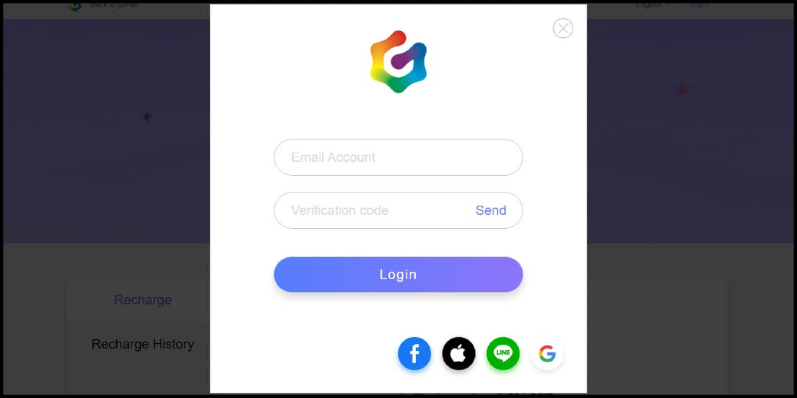Click the white Recharge panel behind the dialog
Screen dimensions: 797x398
point(138,336)
